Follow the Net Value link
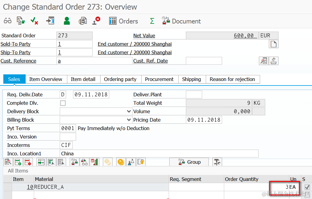Screen dimensions: 312x199 [144, 36]
